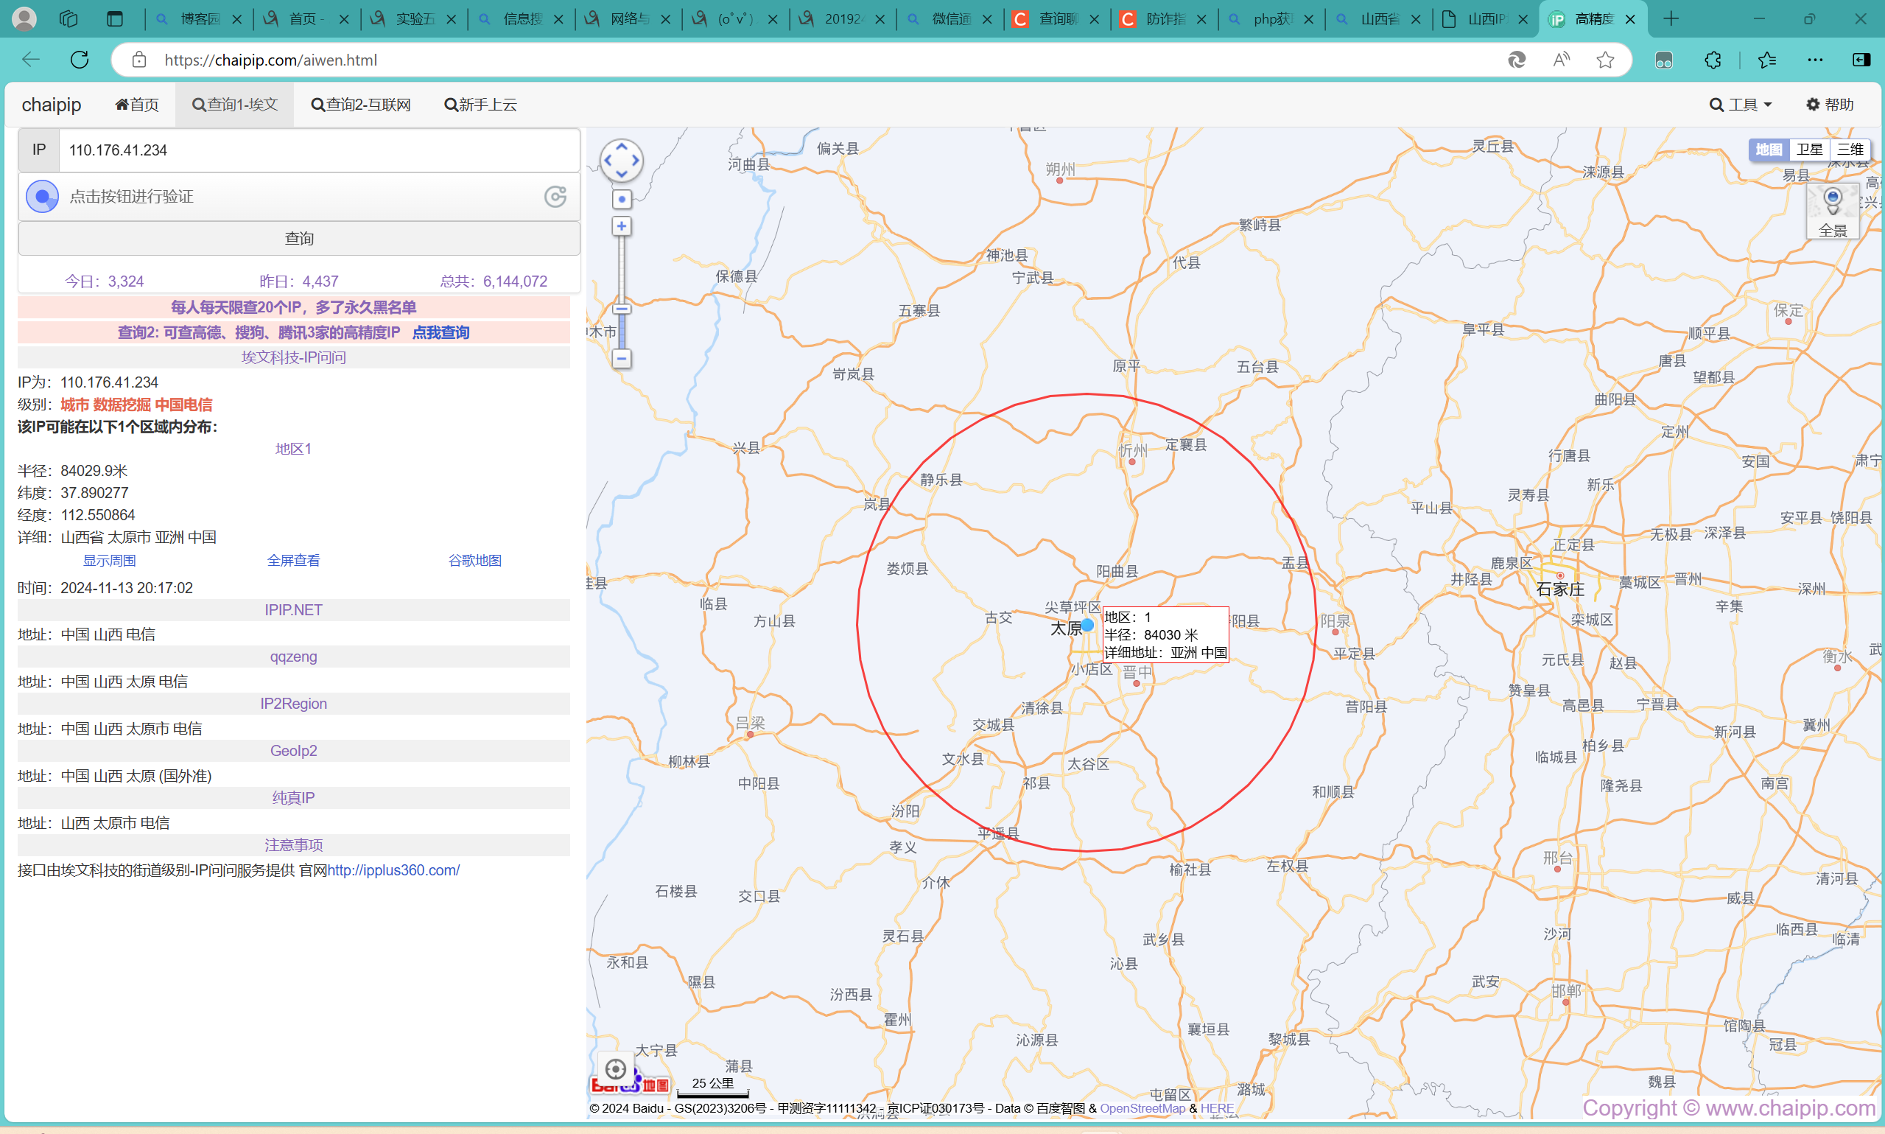Image resolution: width=1885 pixels, height=1134 pixels.
Task: Expand the 工具 dropdown menu
Action: point(1741,105)
